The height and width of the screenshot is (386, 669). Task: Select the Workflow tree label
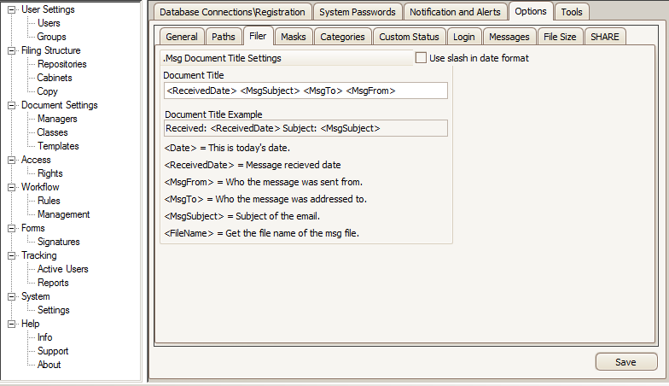[x=40, y=187]
